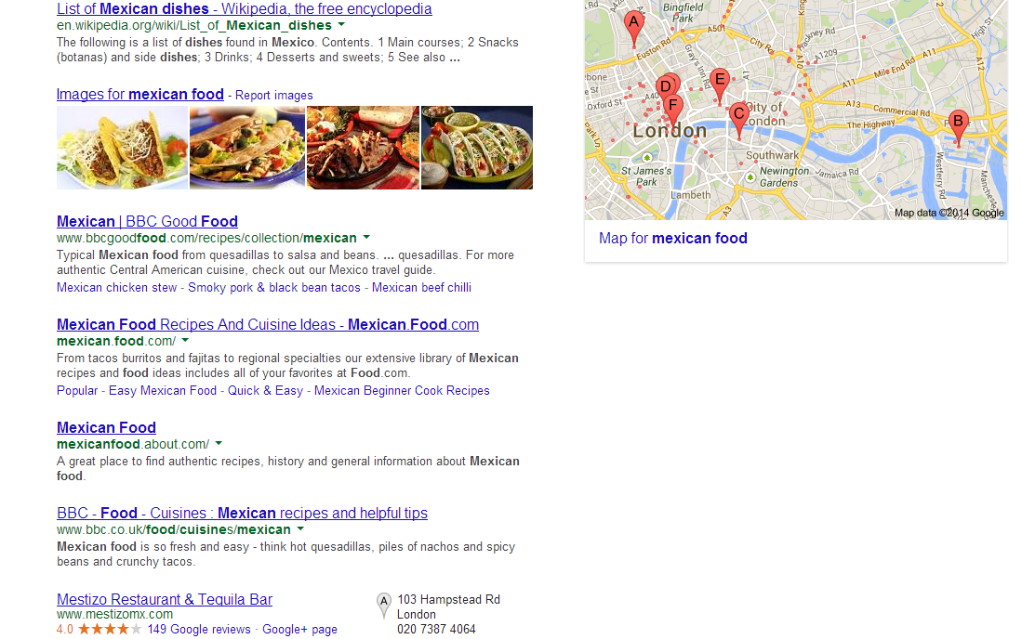Click the grey A marker beside Mestizo address
The height and width of the screenshot is (639, 1022).
(x=384, y=606)
